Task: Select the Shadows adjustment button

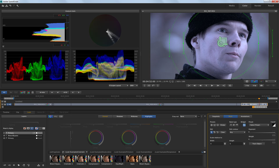Action: (119, 116)
